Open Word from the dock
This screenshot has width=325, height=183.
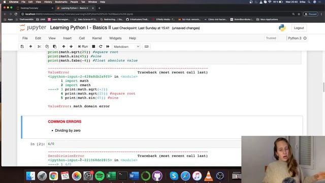tap(134, 176)
